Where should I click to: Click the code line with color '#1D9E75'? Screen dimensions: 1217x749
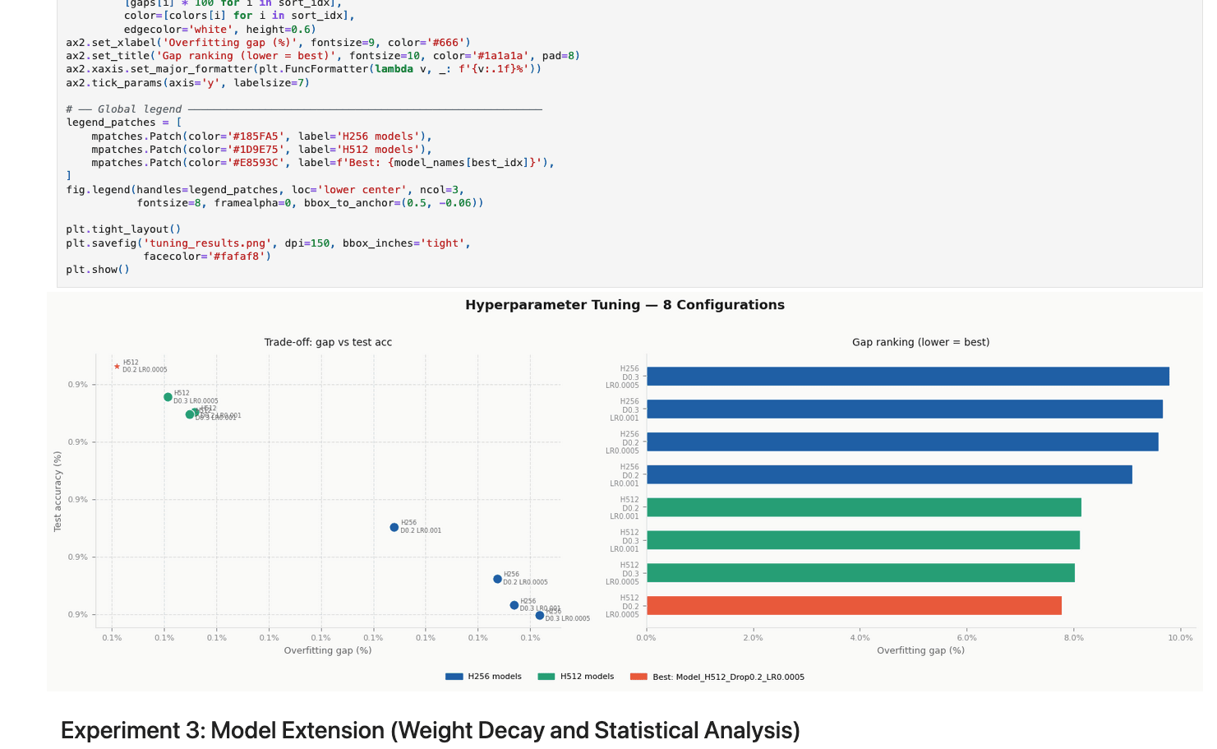[261, 150]
